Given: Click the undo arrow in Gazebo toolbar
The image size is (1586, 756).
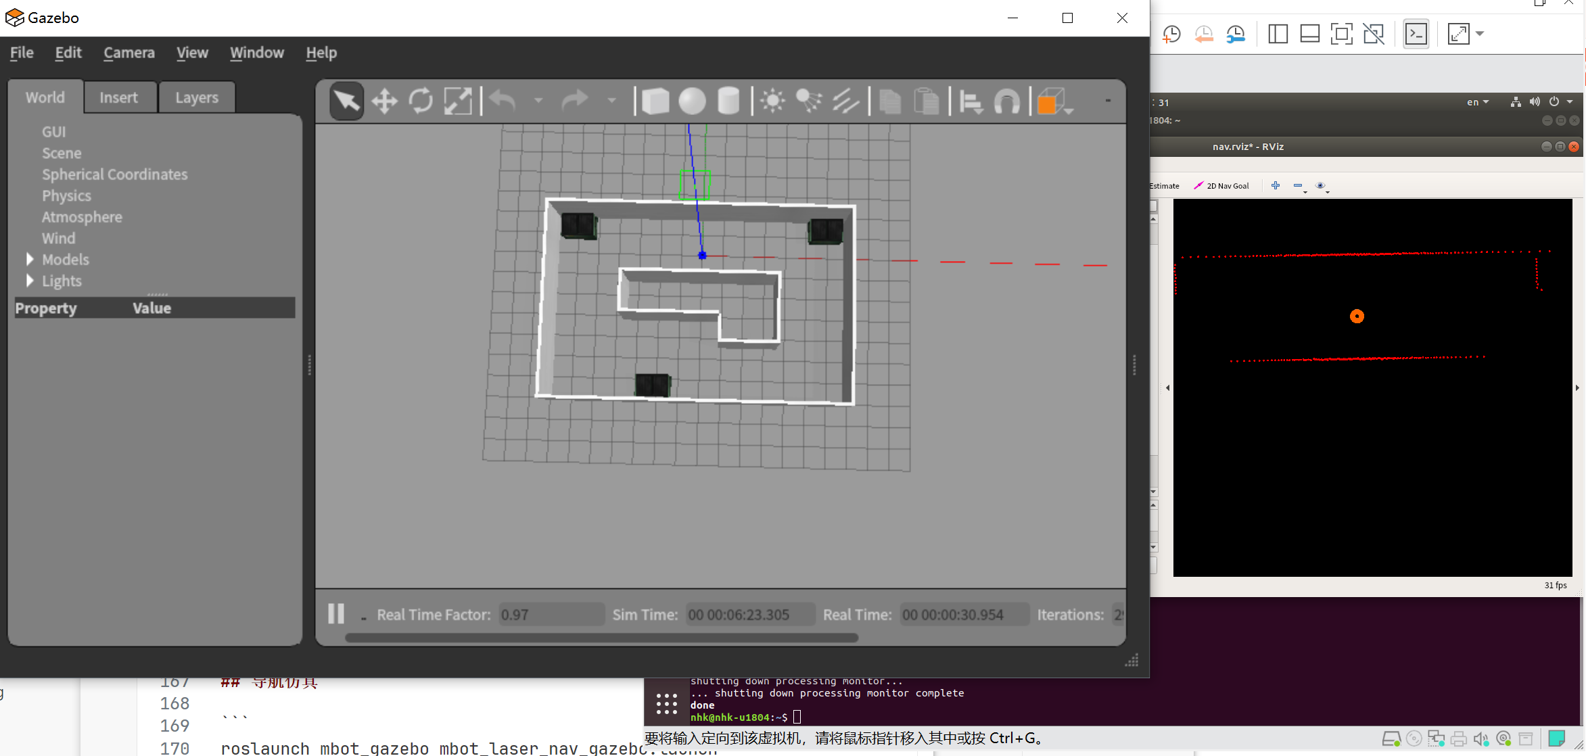Looking at the screenshot, I should [x=503, y=101].
